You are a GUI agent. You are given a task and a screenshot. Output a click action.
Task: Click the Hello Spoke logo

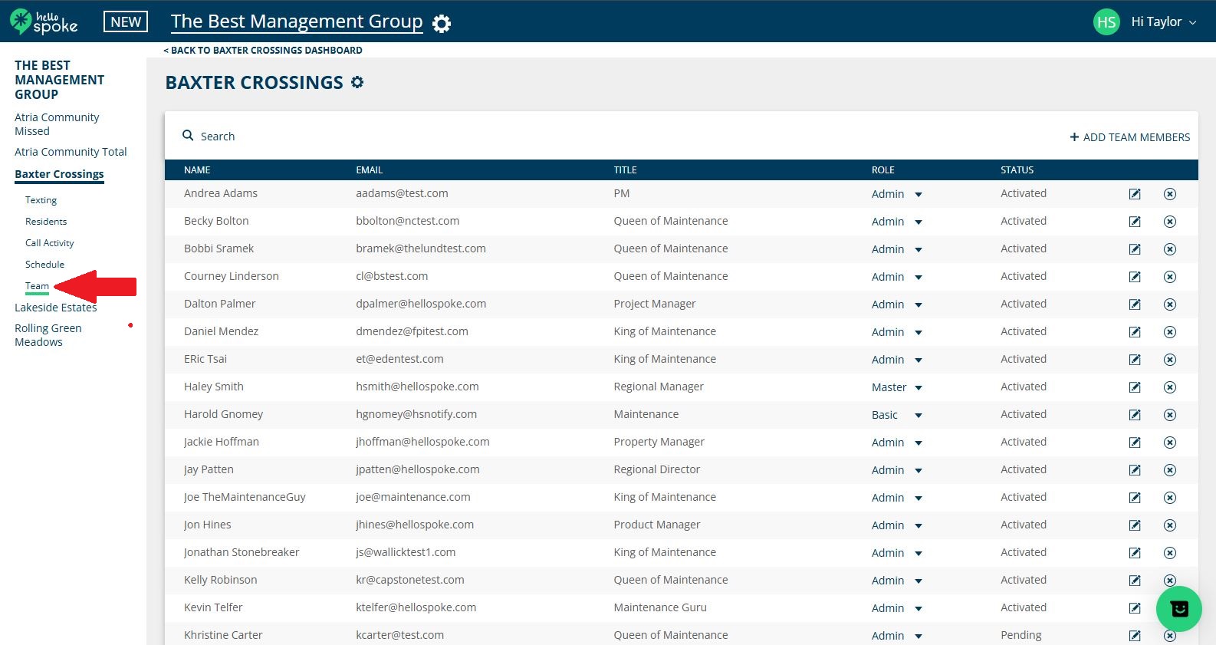click(x=44, y=21)
